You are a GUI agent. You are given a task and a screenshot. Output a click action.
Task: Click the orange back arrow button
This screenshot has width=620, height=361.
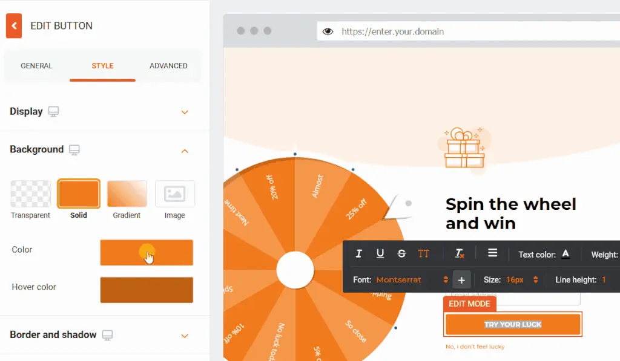[14, 26]
